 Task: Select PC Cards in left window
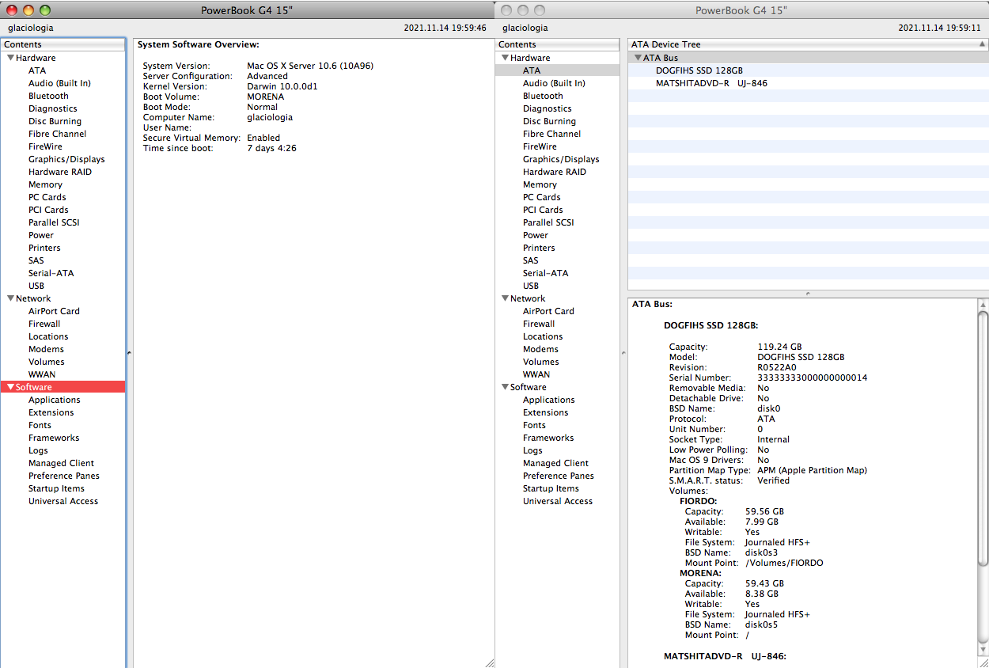[47, 197]
